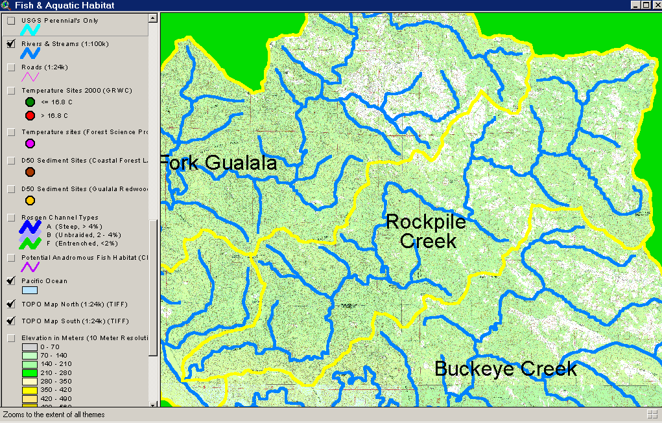Click the Fish & Aquatic Habitat window icon

click(5, 5)
